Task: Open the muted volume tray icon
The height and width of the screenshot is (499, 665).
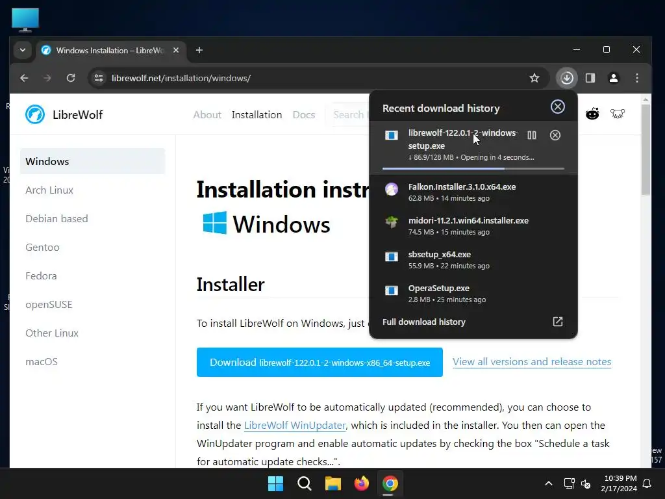Action: click(x=586, y=483)
